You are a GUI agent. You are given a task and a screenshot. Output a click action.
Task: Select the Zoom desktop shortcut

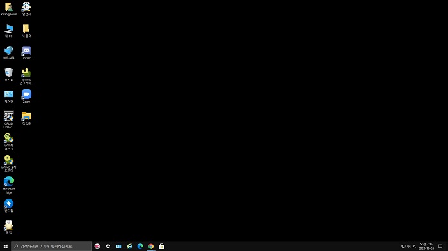(x=26, y=96)
